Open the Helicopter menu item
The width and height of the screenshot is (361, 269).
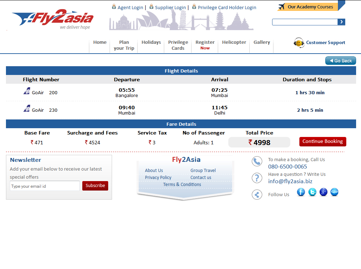point(234,42)
